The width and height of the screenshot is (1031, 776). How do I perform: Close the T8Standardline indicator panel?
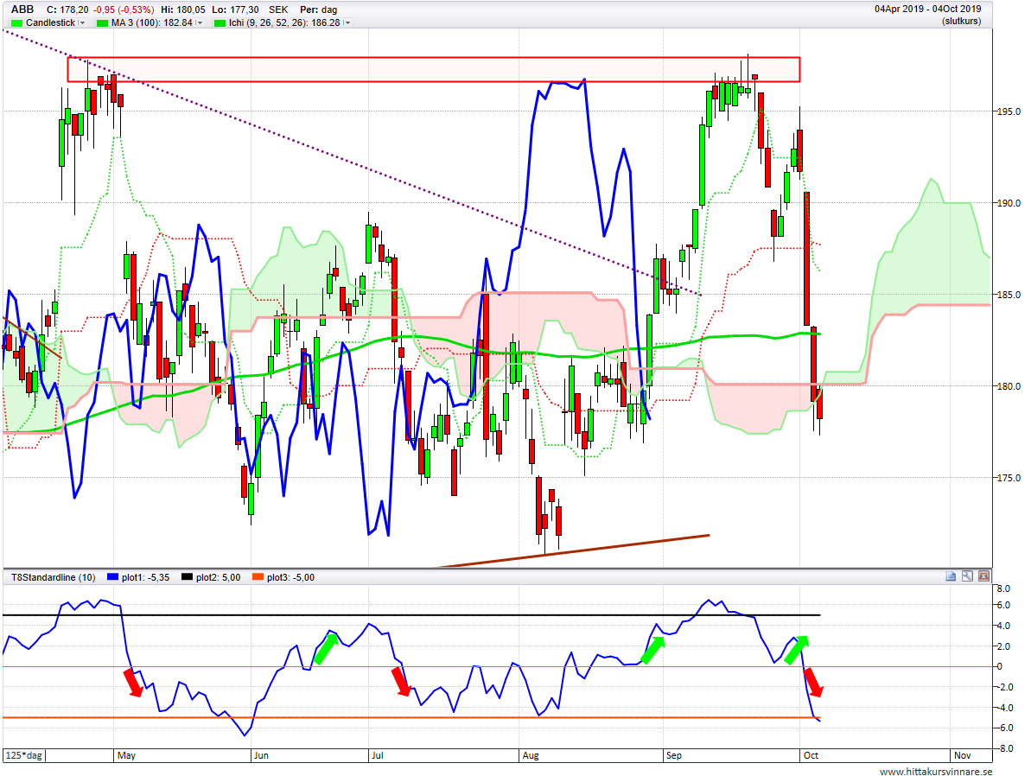(x=983, y=576)
